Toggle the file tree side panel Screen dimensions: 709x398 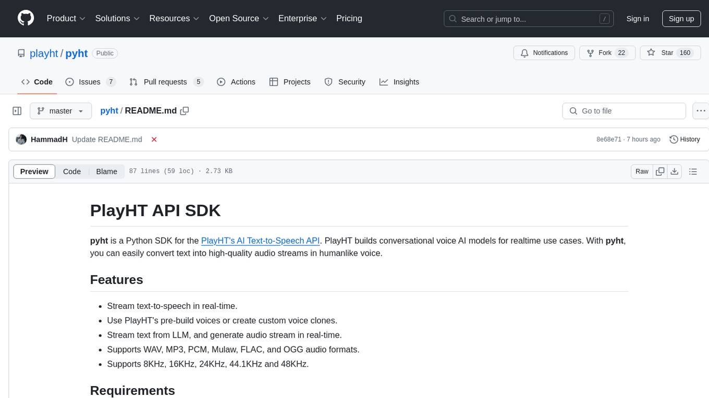coord(17,111)
